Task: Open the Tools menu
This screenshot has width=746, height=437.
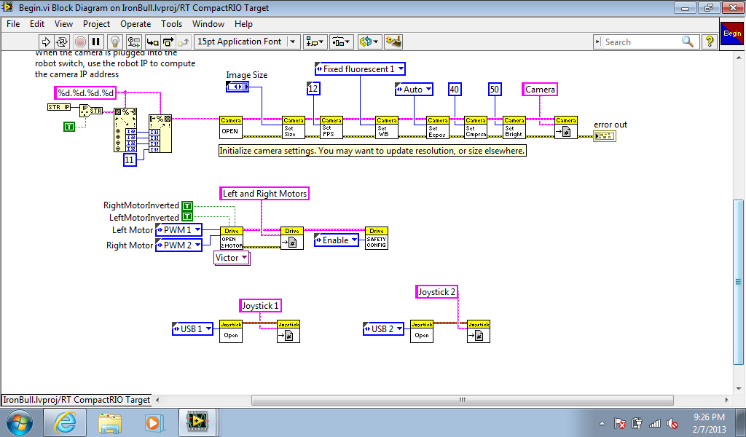Action: click(172, 24)
